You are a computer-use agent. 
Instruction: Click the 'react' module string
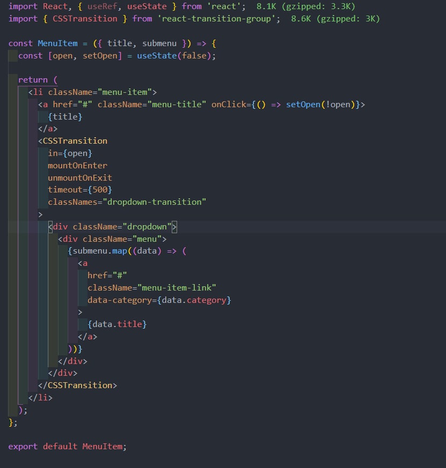pos(224,6)
